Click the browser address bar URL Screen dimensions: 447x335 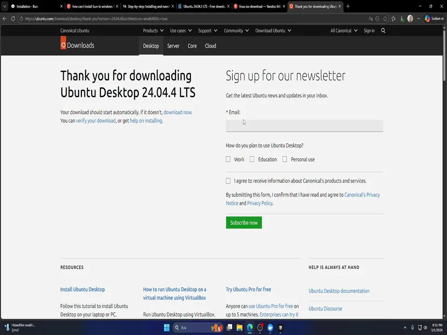(x=96, y=19)
